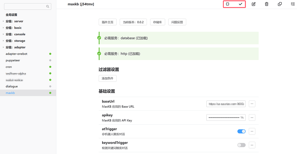Expand the 分组: adapter group
The height and width of the screenshot is (154, 297).
[x=3, y=47]
